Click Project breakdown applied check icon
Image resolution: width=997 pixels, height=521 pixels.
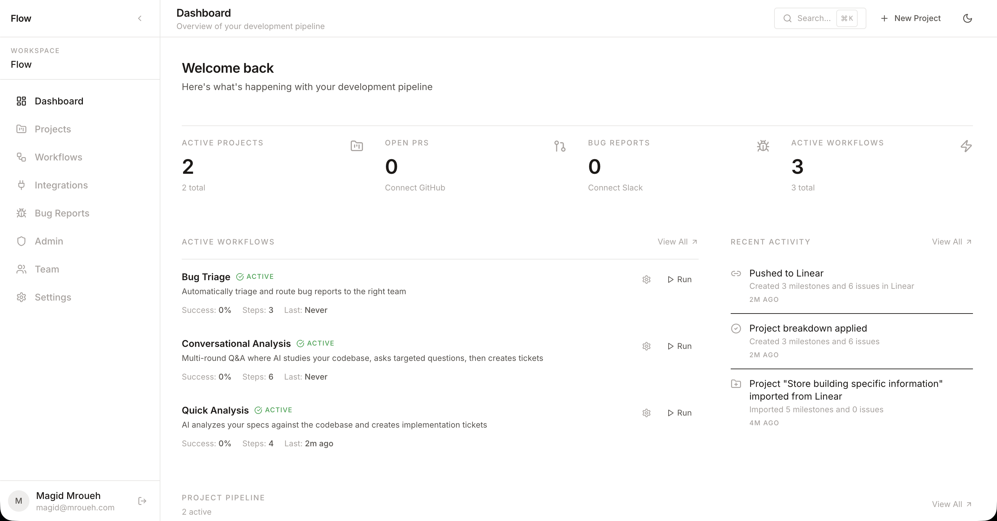736,329
